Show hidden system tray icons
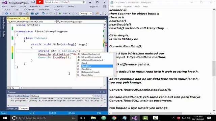Image resolution: width=216 pixels, height=121 pixels. pyautogui.click(x=173, y=118)
